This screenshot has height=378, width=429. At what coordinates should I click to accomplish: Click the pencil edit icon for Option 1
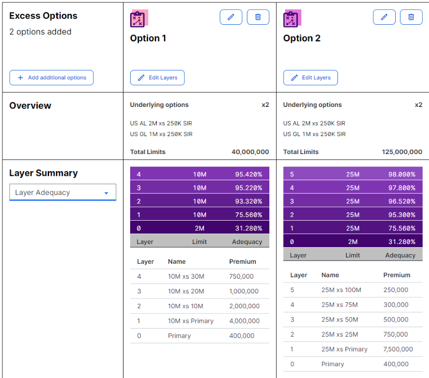pos(231,17)
